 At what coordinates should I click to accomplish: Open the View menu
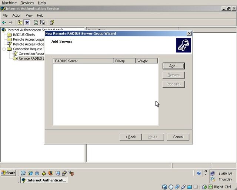[29, 16]
